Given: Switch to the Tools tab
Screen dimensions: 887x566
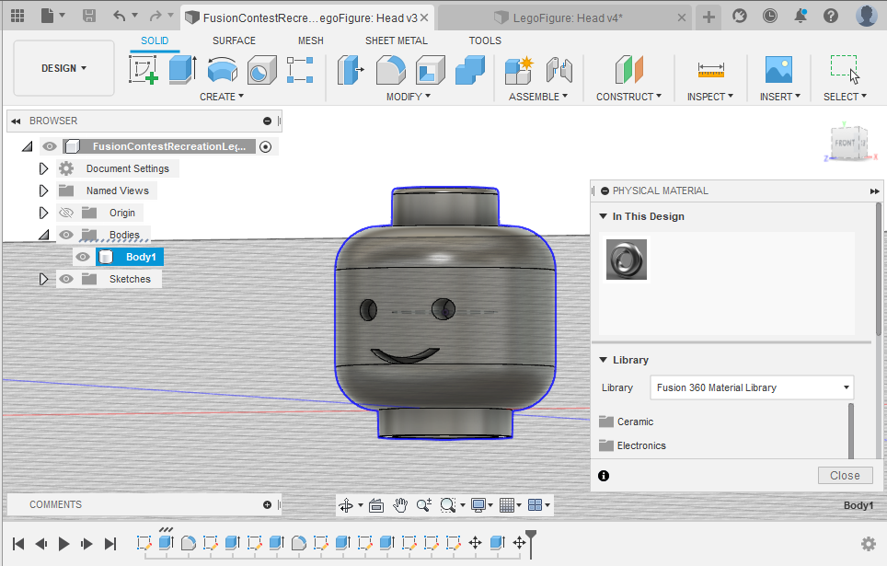Looking at the screenshot, I should click(x=485, y=40).
